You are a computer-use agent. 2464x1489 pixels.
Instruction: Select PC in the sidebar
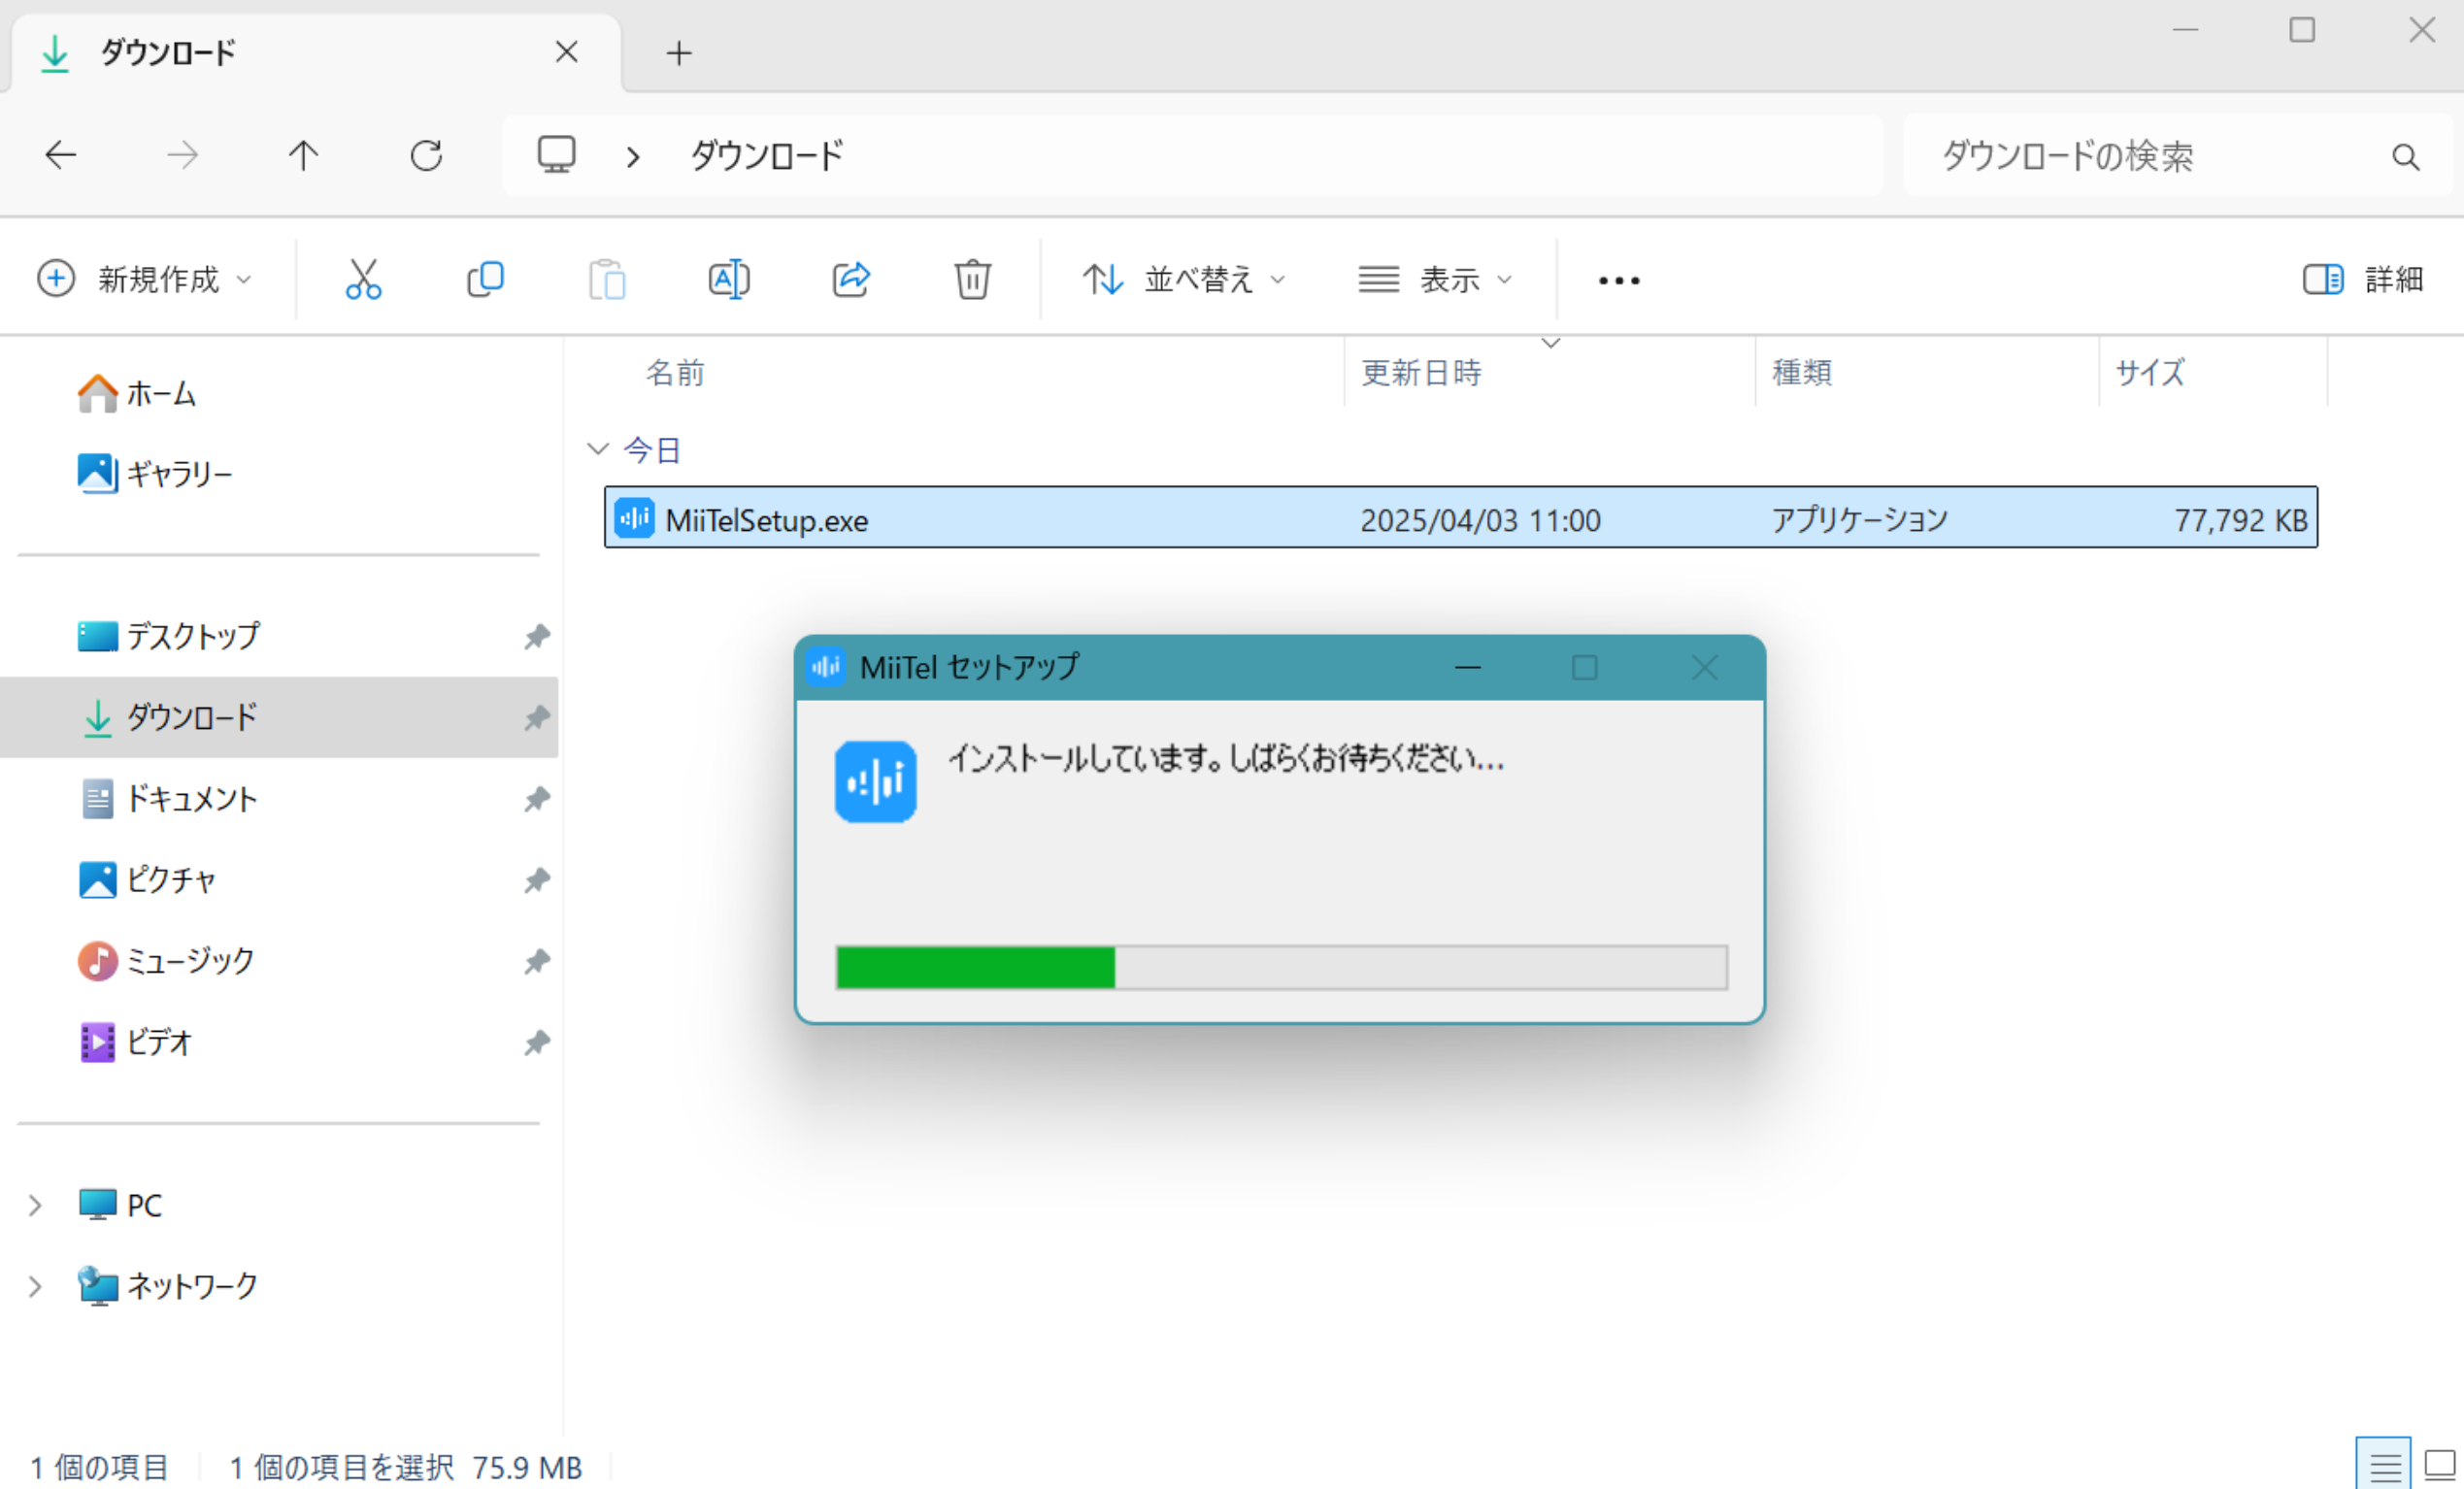120,1205
